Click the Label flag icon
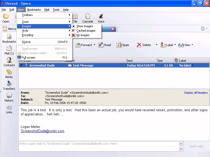 (163, 45)
